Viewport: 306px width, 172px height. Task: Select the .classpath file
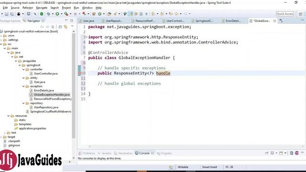pos(14,141)
